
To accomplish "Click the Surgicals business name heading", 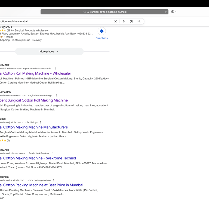I will [x=6, y=27].
